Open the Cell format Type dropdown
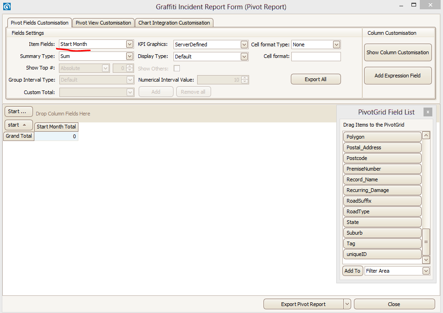443x313 pixels. pos(336,45)
